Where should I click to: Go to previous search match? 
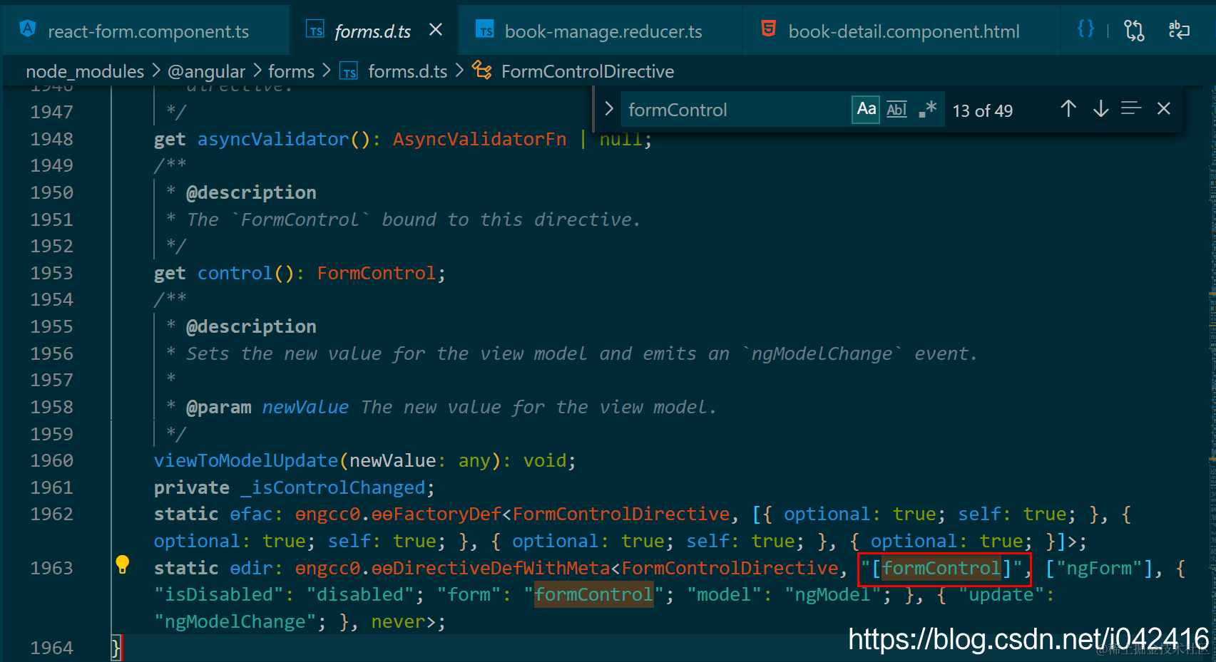(x=1068, y=108)
